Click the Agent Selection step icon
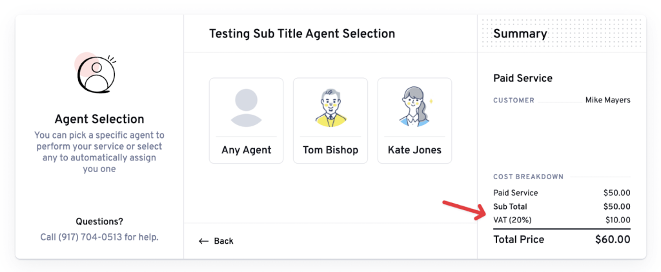 pyautogui.click(x=96, y=74)
